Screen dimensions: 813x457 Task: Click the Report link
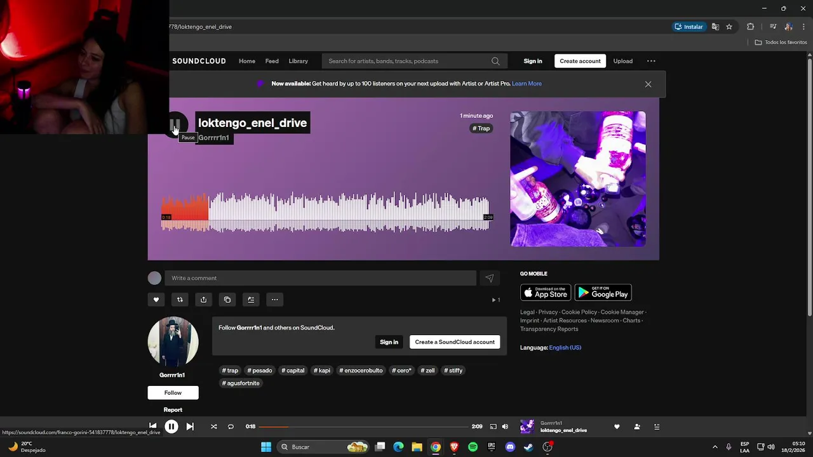click(173, 409)
